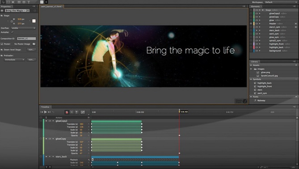Click the timeline playhead marker
This screenshot has width=299, height=169.
pyautogui.click(x=179, y=111)
